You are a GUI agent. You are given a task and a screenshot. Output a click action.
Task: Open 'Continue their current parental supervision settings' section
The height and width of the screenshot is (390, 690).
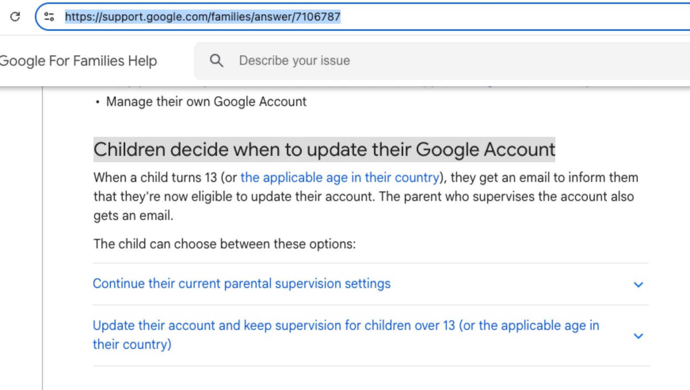click(x=241, y=284)
